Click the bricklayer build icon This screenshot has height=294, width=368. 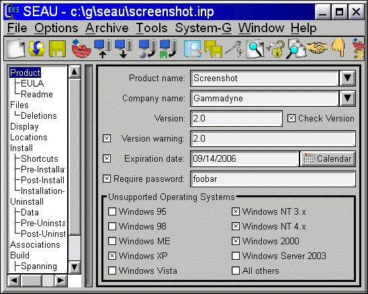tap(81, 48)
